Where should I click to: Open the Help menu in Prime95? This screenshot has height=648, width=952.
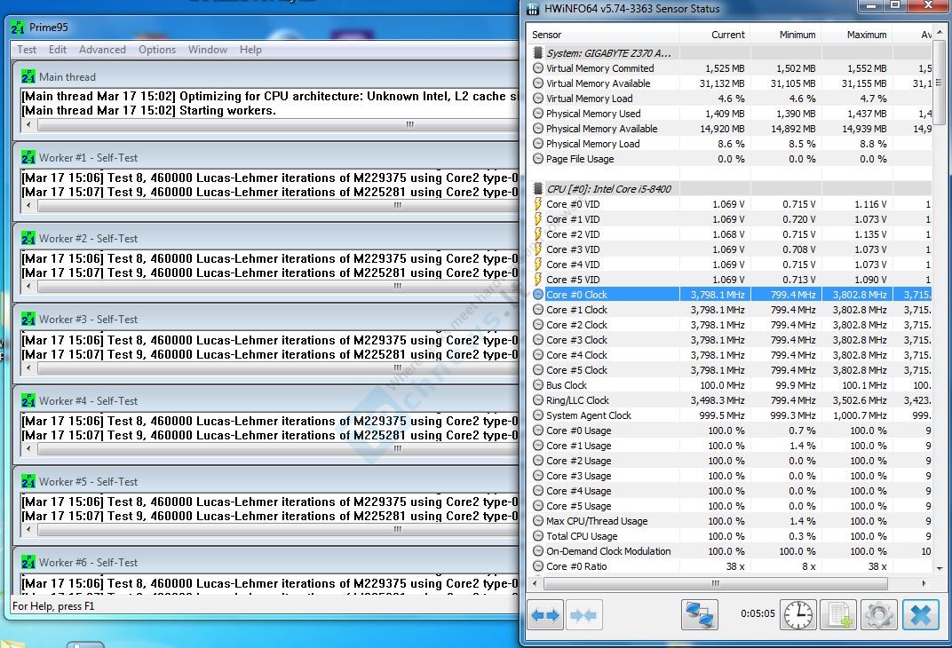(250, 50)
